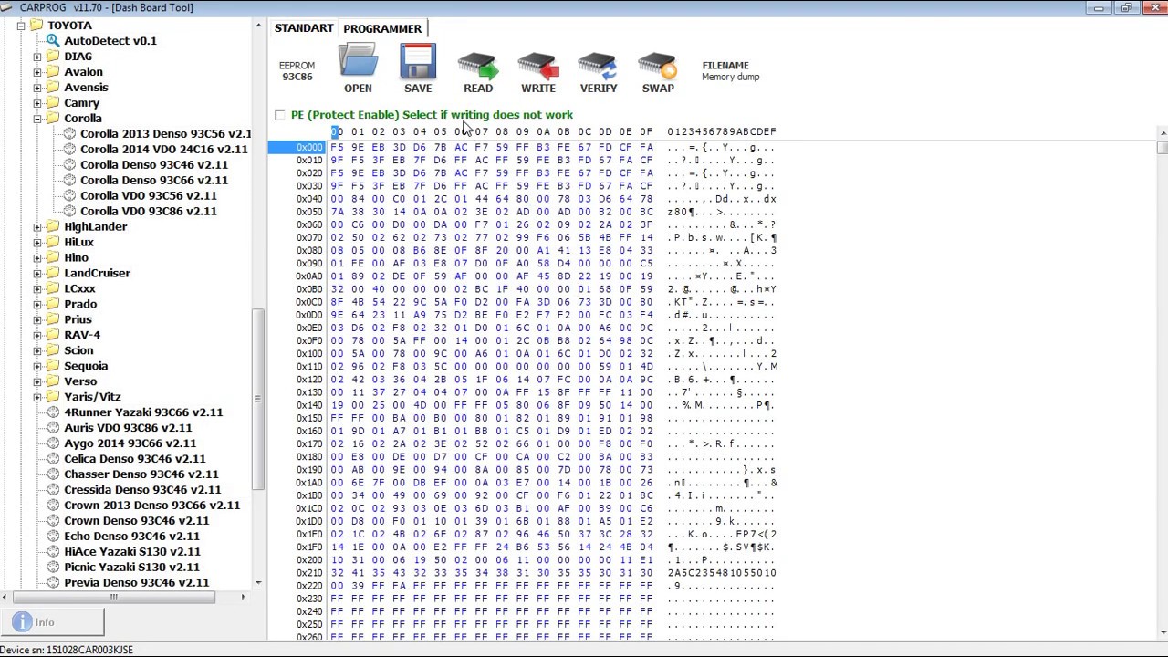Expand the DIAG folder
Screen dimensions: 1168x657
pyautogui.click(x=37, y=57)
